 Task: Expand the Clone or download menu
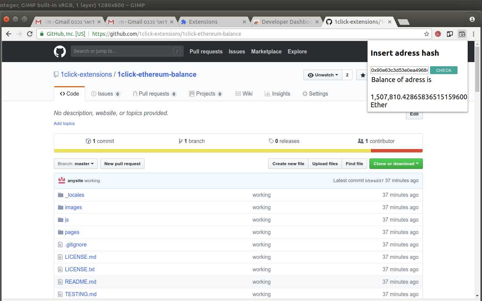tap(396, 164)
